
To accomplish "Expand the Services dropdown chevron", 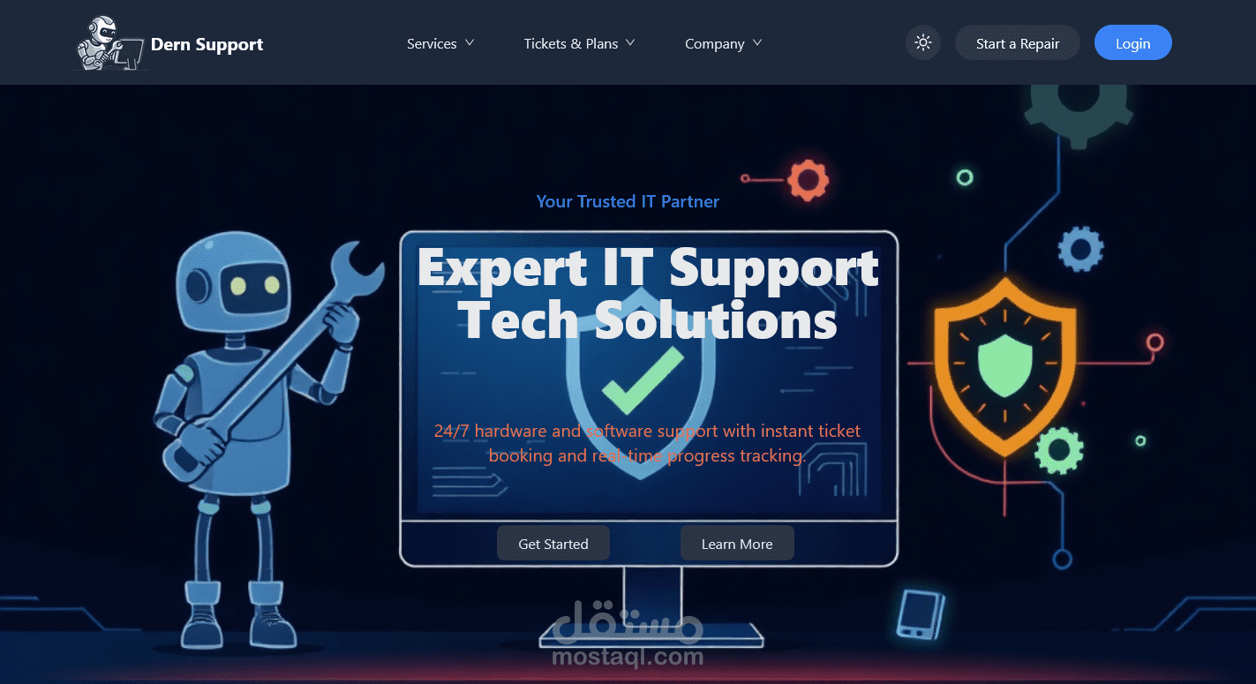I will (470, 42).
